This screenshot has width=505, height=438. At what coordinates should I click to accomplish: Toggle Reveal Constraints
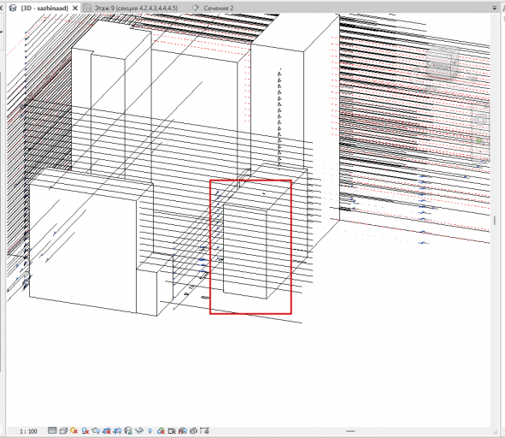(204, 430)
